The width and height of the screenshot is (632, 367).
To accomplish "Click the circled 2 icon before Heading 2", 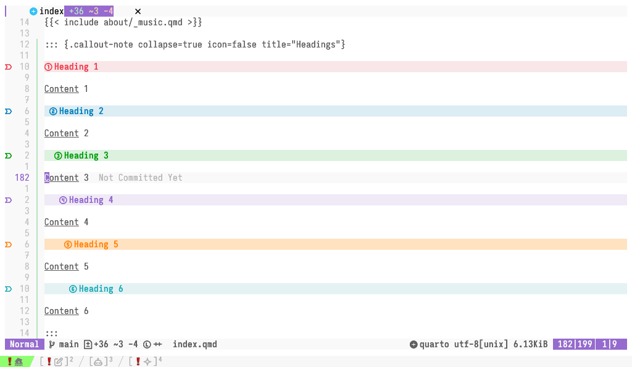I will [53, 111].
